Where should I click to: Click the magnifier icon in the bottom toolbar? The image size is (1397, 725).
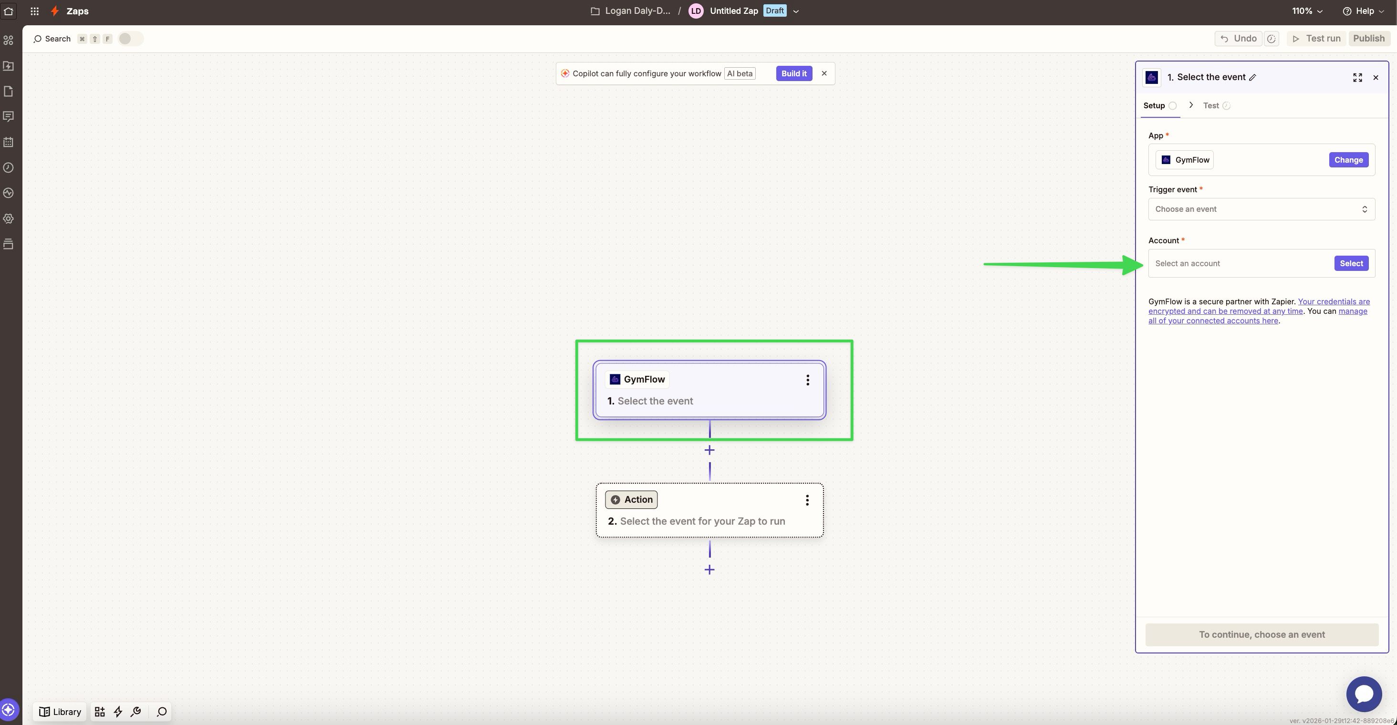pos(162,712)
